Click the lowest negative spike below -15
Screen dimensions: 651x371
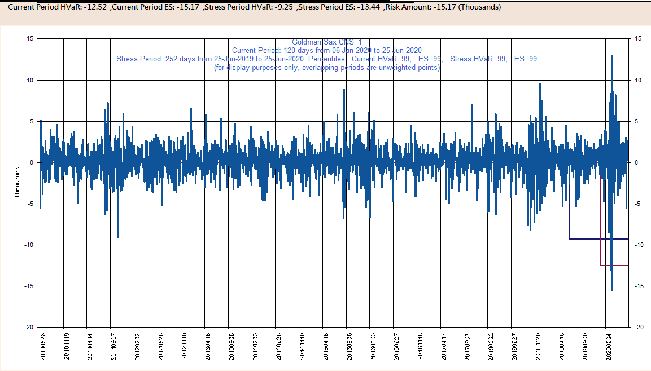[x=611, y=289]
